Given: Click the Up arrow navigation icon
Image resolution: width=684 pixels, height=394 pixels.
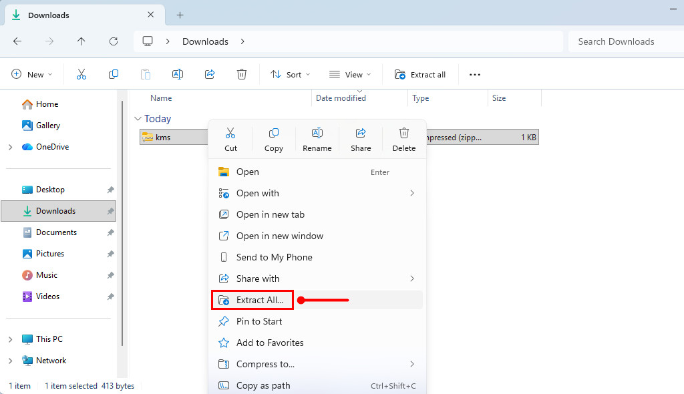Looking at the screenshot, I should click(x=81, y=41).
